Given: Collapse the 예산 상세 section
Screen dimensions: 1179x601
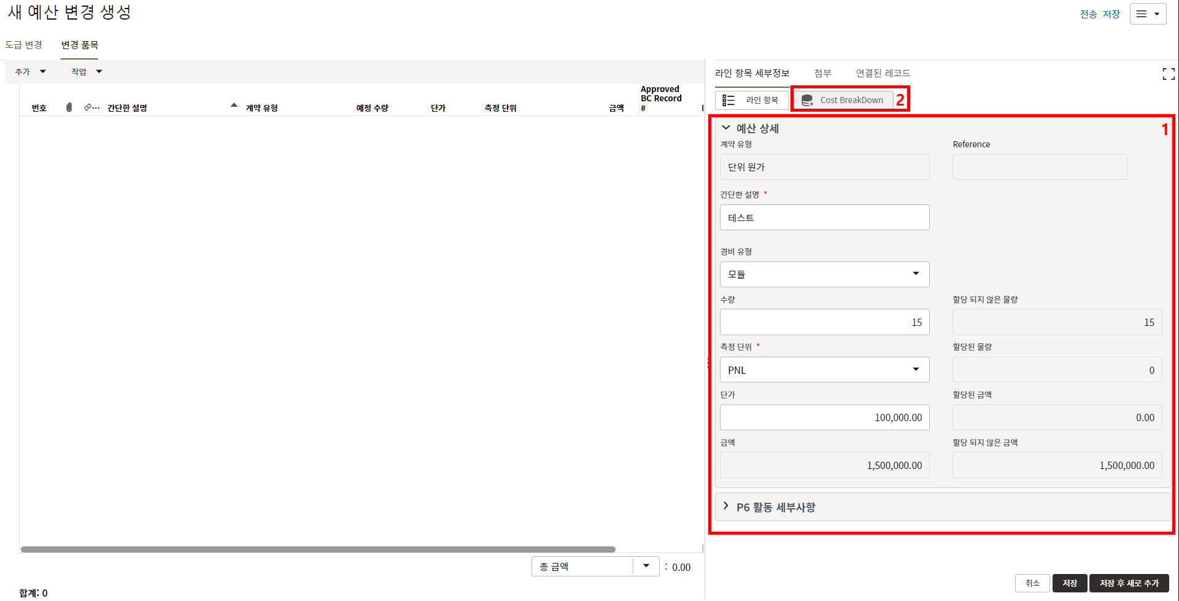Looking at the screenshot, I should pyautogui.click(x=726, y=128).
